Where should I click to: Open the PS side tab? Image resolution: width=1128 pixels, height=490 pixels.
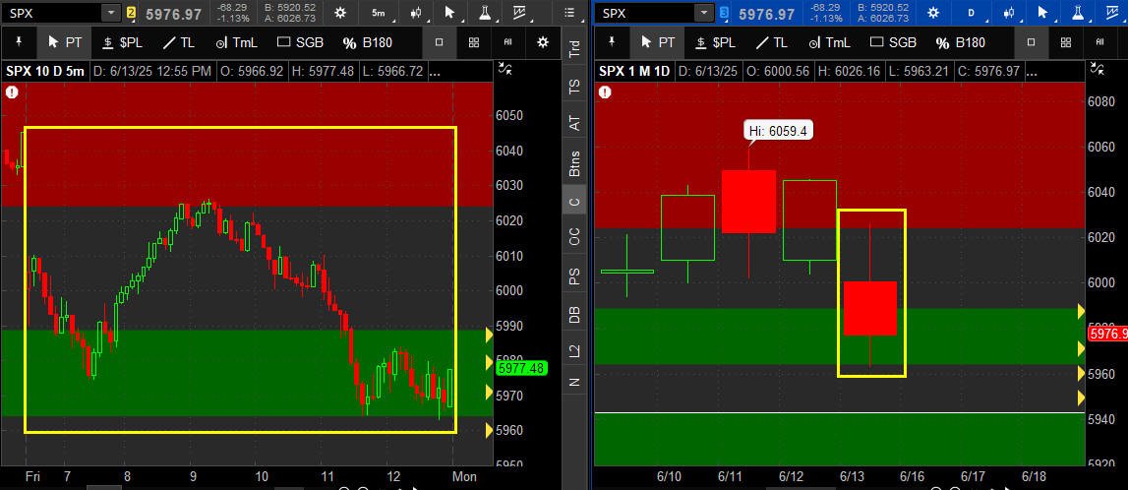pos(574,277)
